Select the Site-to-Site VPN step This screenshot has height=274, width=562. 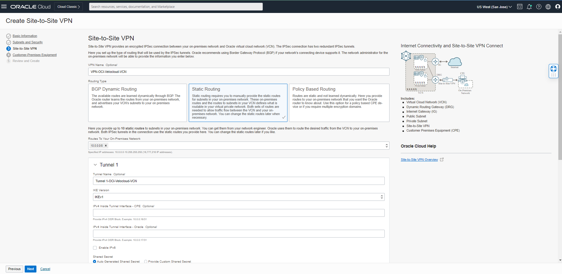(x=25, y=49)
